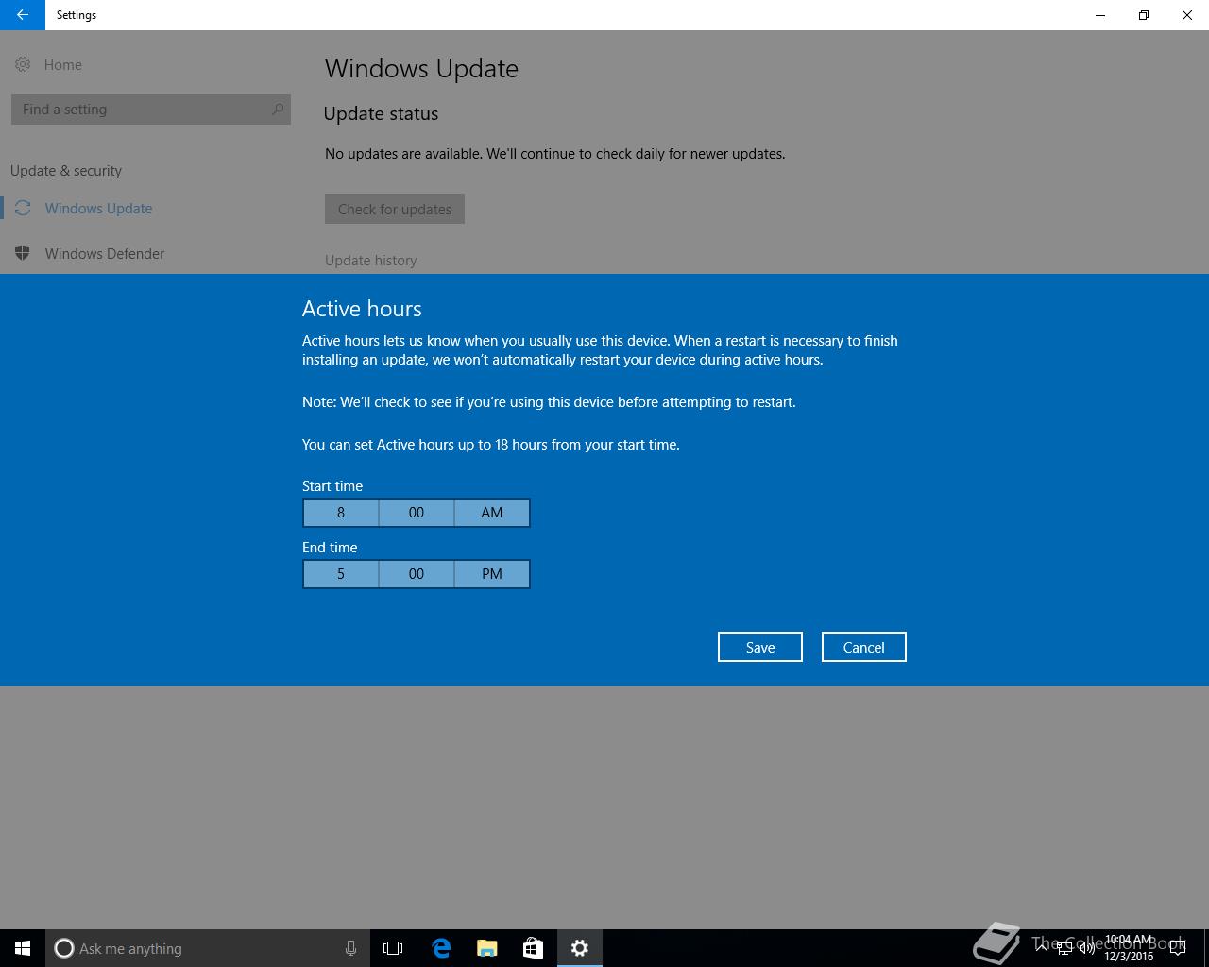
Task: Minimize the Settings window
Action: coord(1100,15)
